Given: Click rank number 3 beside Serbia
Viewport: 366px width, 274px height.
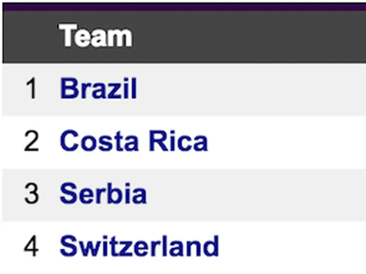Looking at the screenshot, I should (x=32, y=194).
